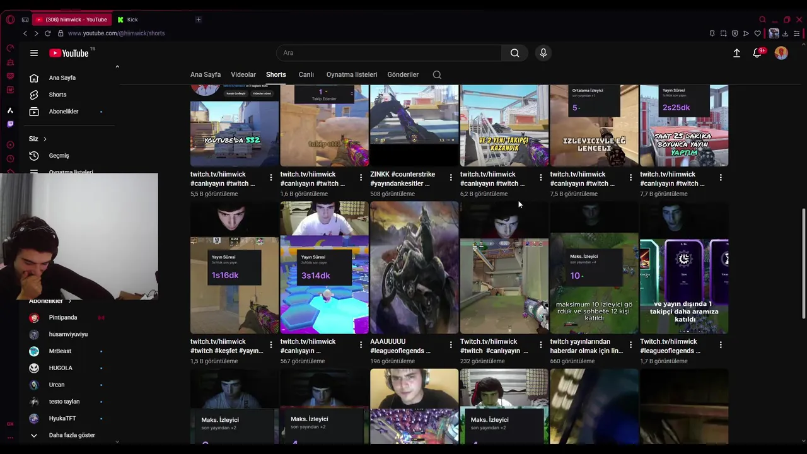Open the YouTube hamburger guide menu
807x454 pixels.
34,53
